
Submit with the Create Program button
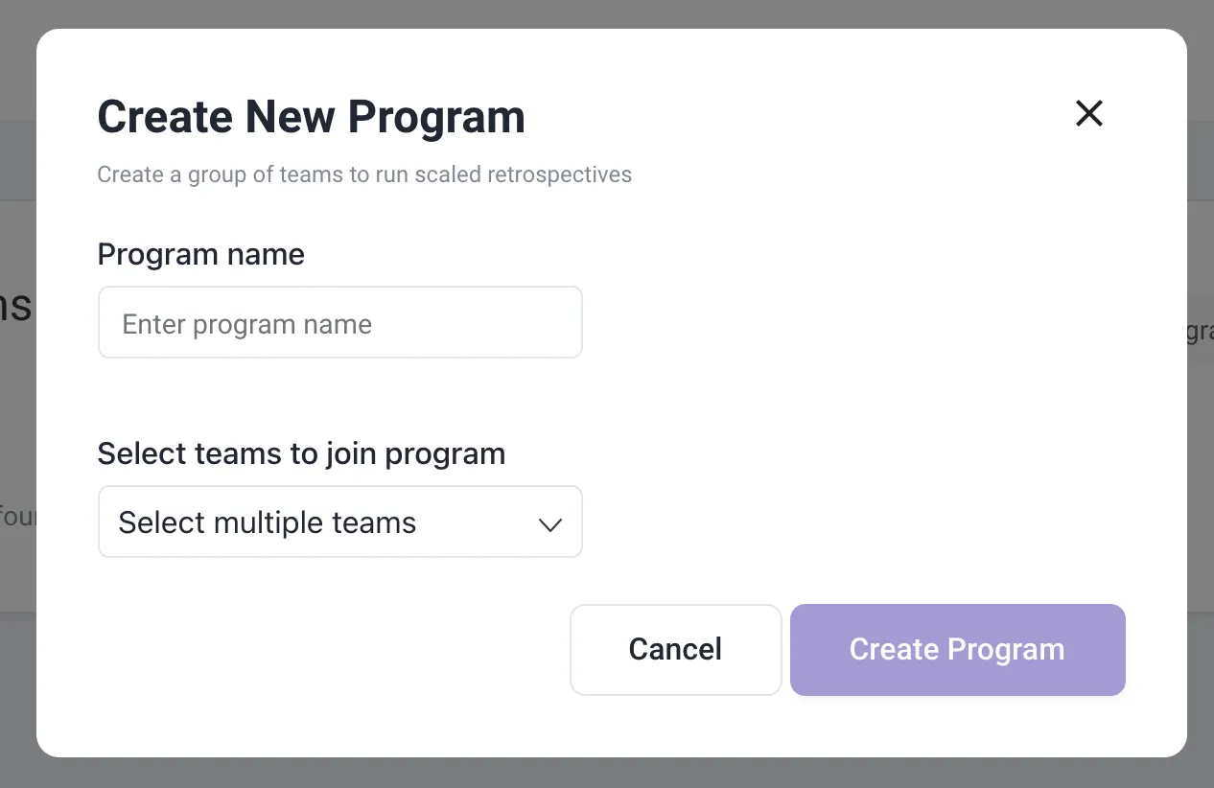click(957, 649)
